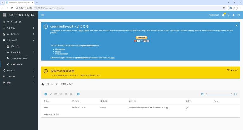Sort by Tags column header
243x130 pixels.
217,101
